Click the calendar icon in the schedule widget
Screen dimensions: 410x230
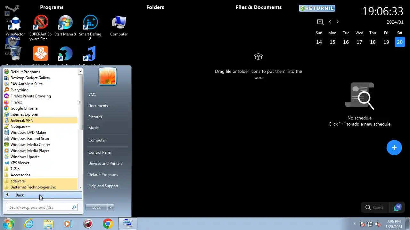320,22
